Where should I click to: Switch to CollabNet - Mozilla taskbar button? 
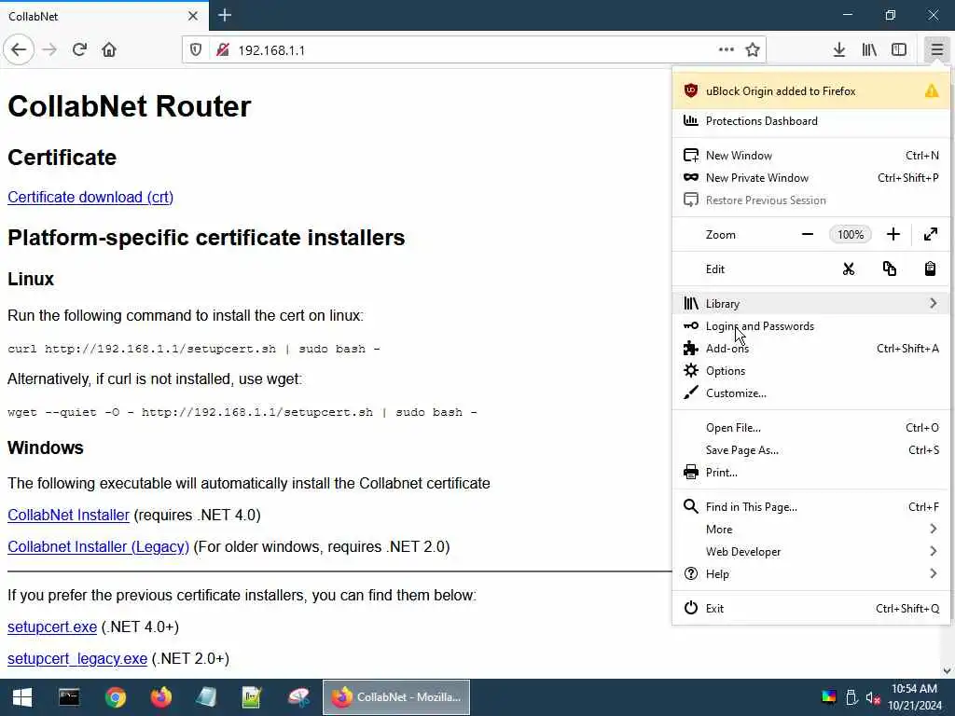click(395, 697)
